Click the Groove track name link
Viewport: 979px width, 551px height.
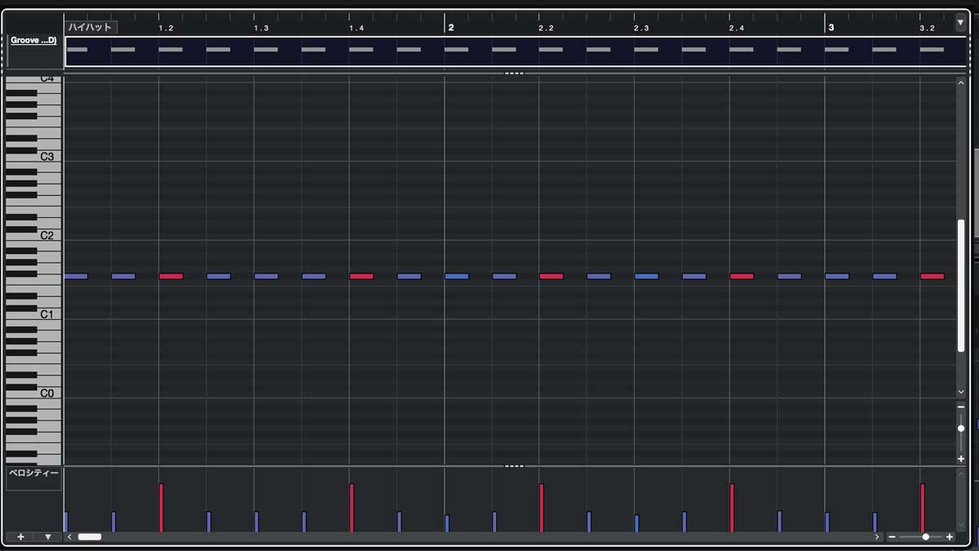tap(33, 40)
